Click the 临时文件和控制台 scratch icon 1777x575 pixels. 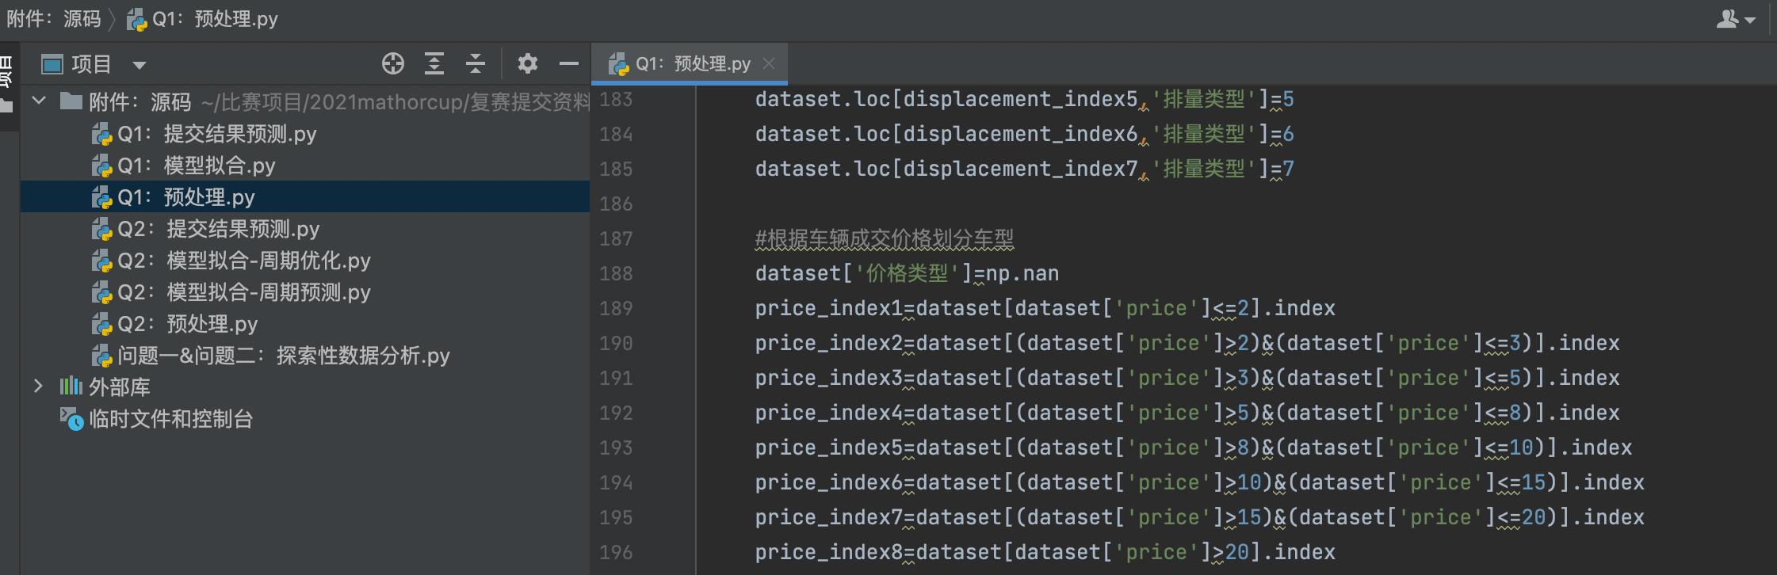(71, 418)
